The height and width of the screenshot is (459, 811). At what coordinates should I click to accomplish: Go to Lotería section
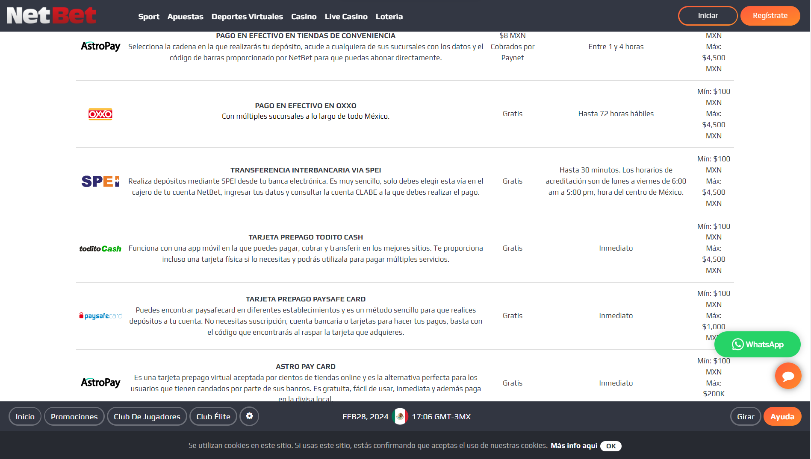(389, 16)
